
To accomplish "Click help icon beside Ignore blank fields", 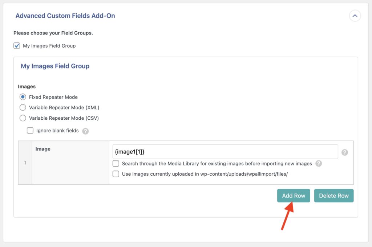I will 85,131.
